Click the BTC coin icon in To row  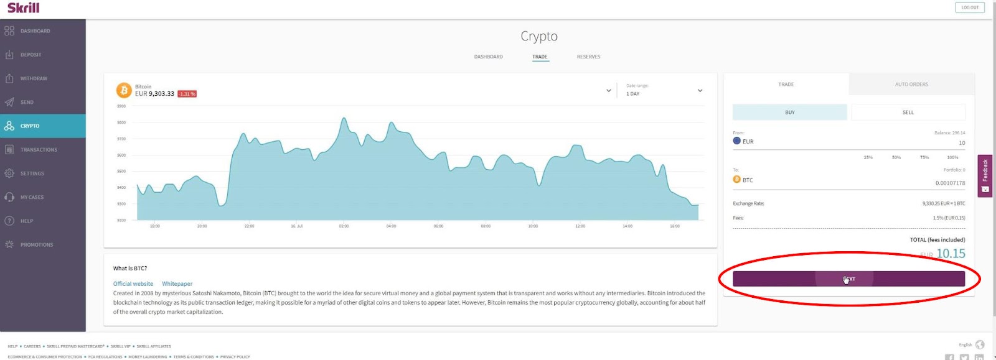point(737,180)
